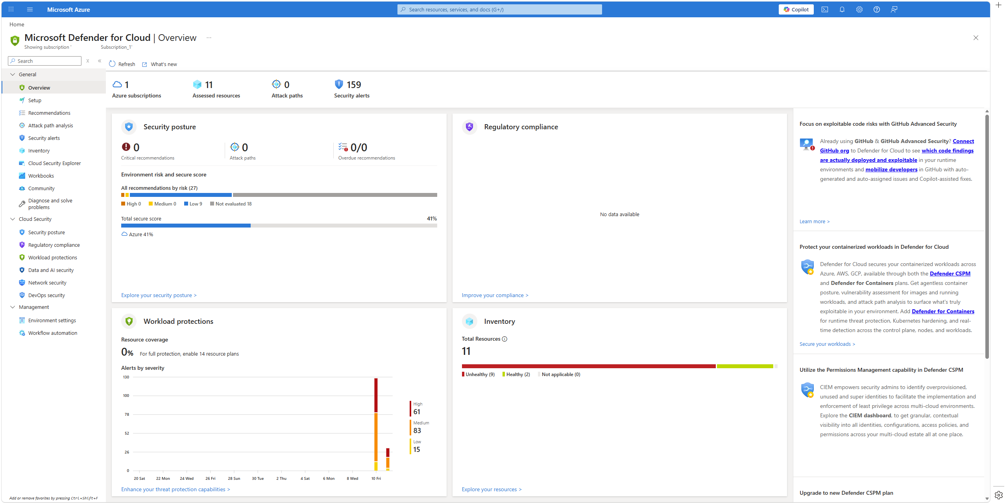Click the Total secure score progress bar

tap(279, 226)
